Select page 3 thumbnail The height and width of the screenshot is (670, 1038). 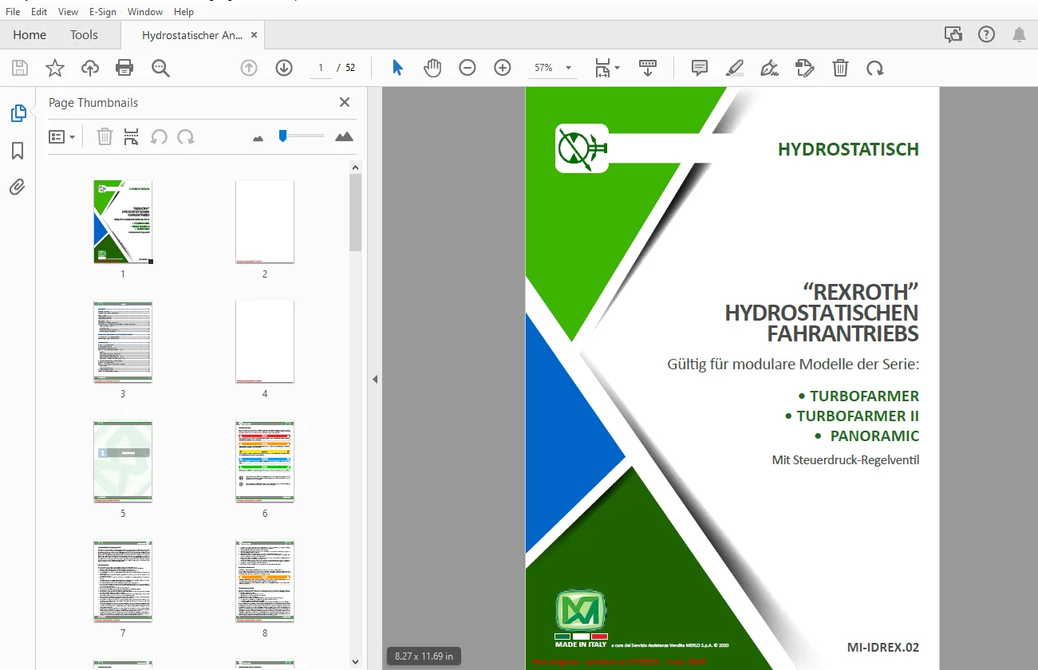[x=123, y=341]
